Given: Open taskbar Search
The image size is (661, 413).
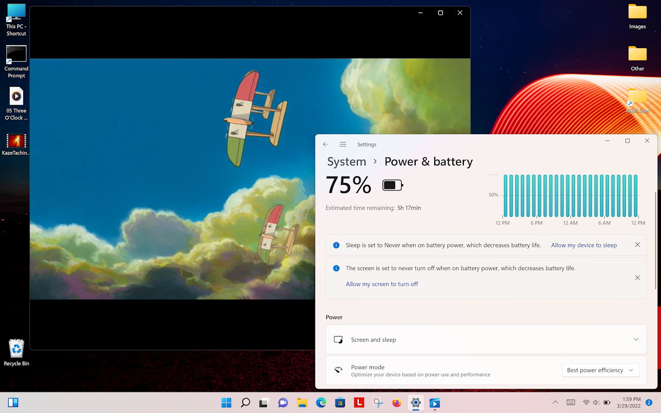Looking at the screenshot, I should [x=245, y=403].
